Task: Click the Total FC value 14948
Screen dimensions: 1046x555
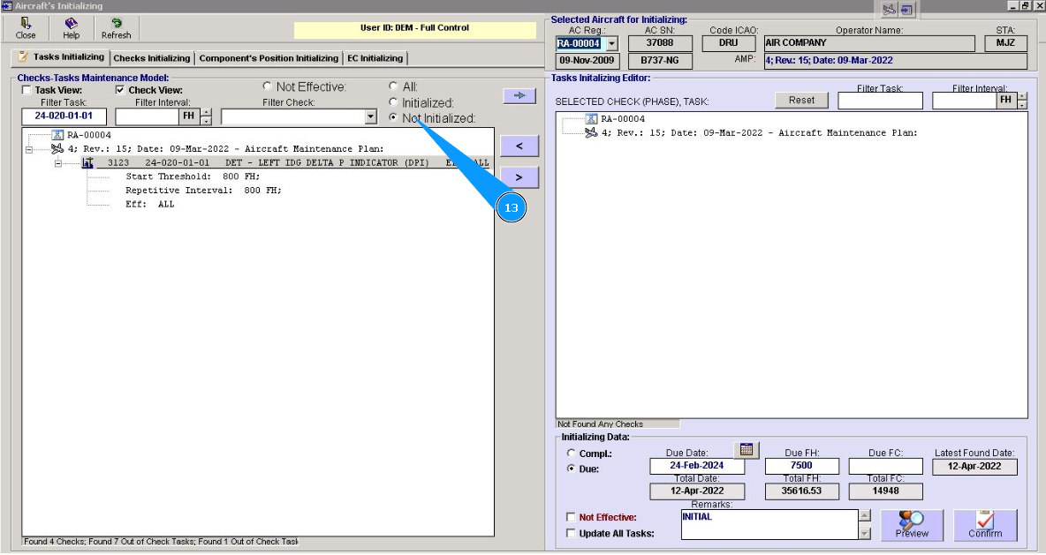Action: tap(885, 491)
